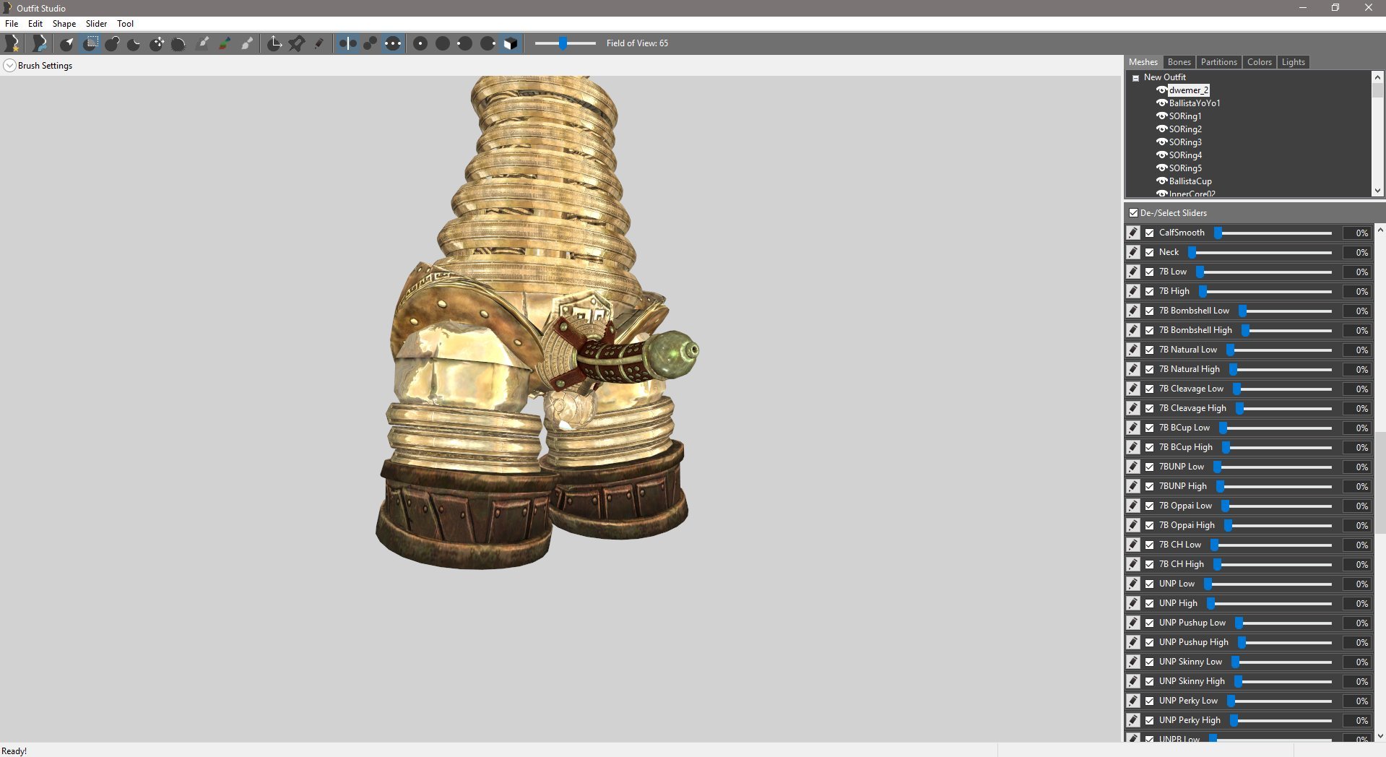Click the edit pencil for 7B High

[1133, 291]
